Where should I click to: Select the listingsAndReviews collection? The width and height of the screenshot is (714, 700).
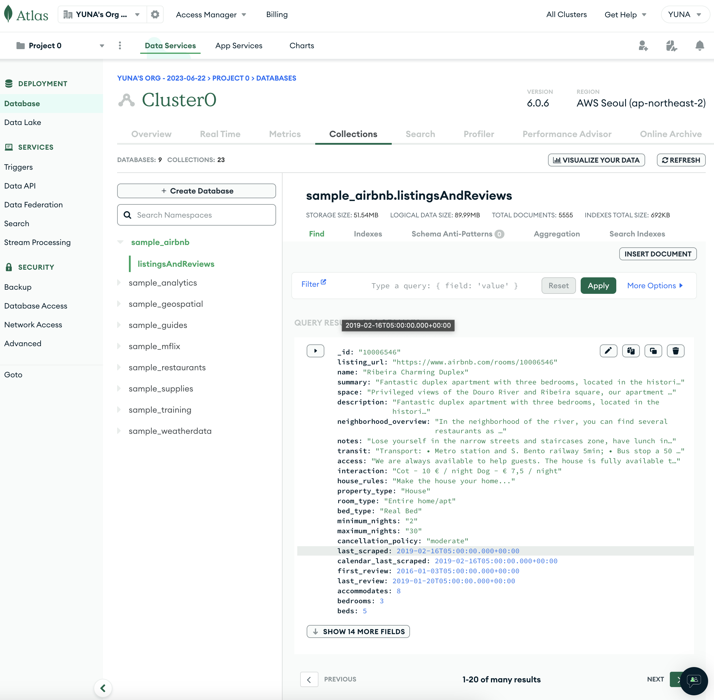click(176, 264)
